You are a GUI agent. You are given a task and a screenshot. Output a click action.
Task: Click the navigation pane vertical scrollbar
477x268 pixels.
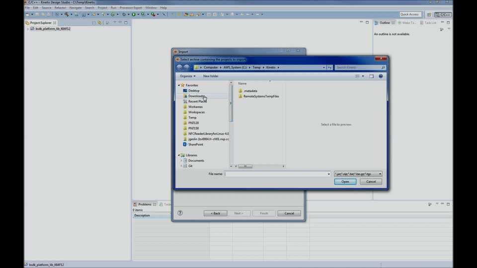[x=231, y=104]
